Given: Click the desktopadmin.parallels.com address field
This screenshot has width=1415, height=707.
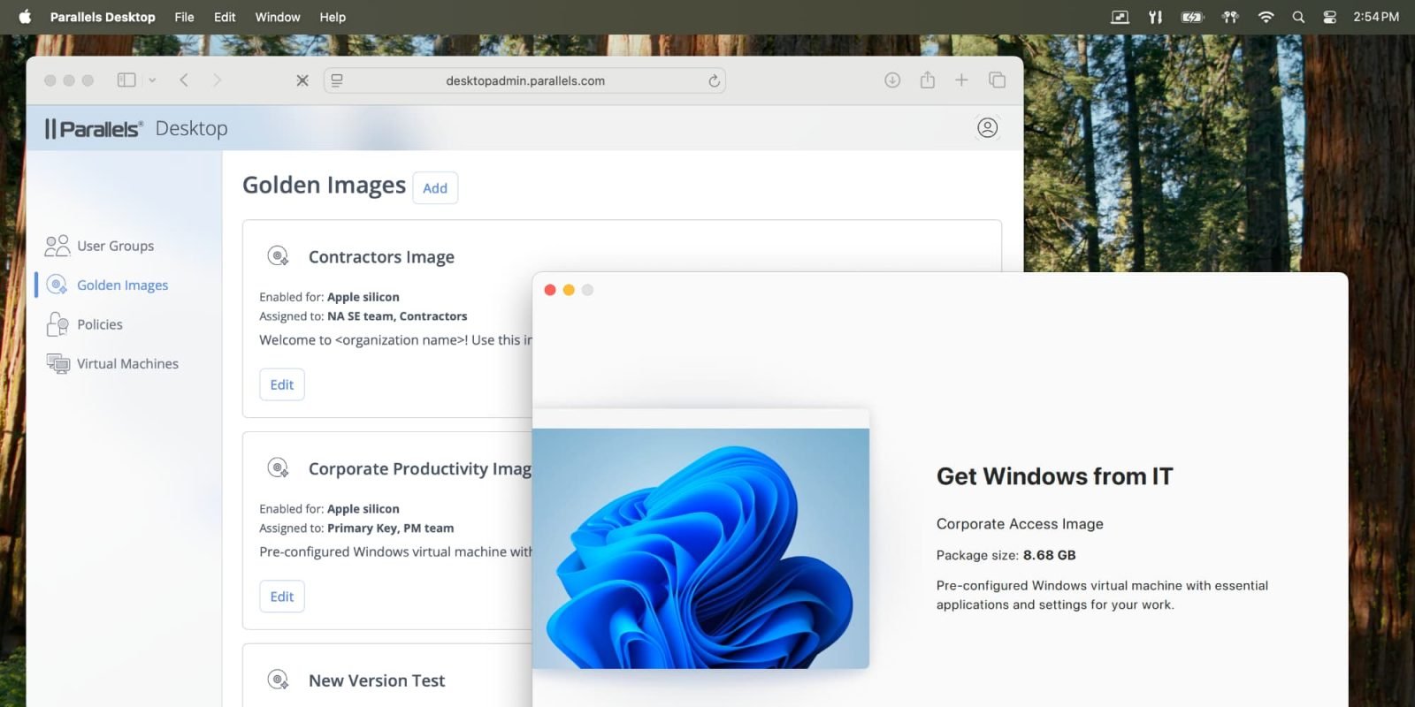Looking at the screenshot, I should pos(524,81).
